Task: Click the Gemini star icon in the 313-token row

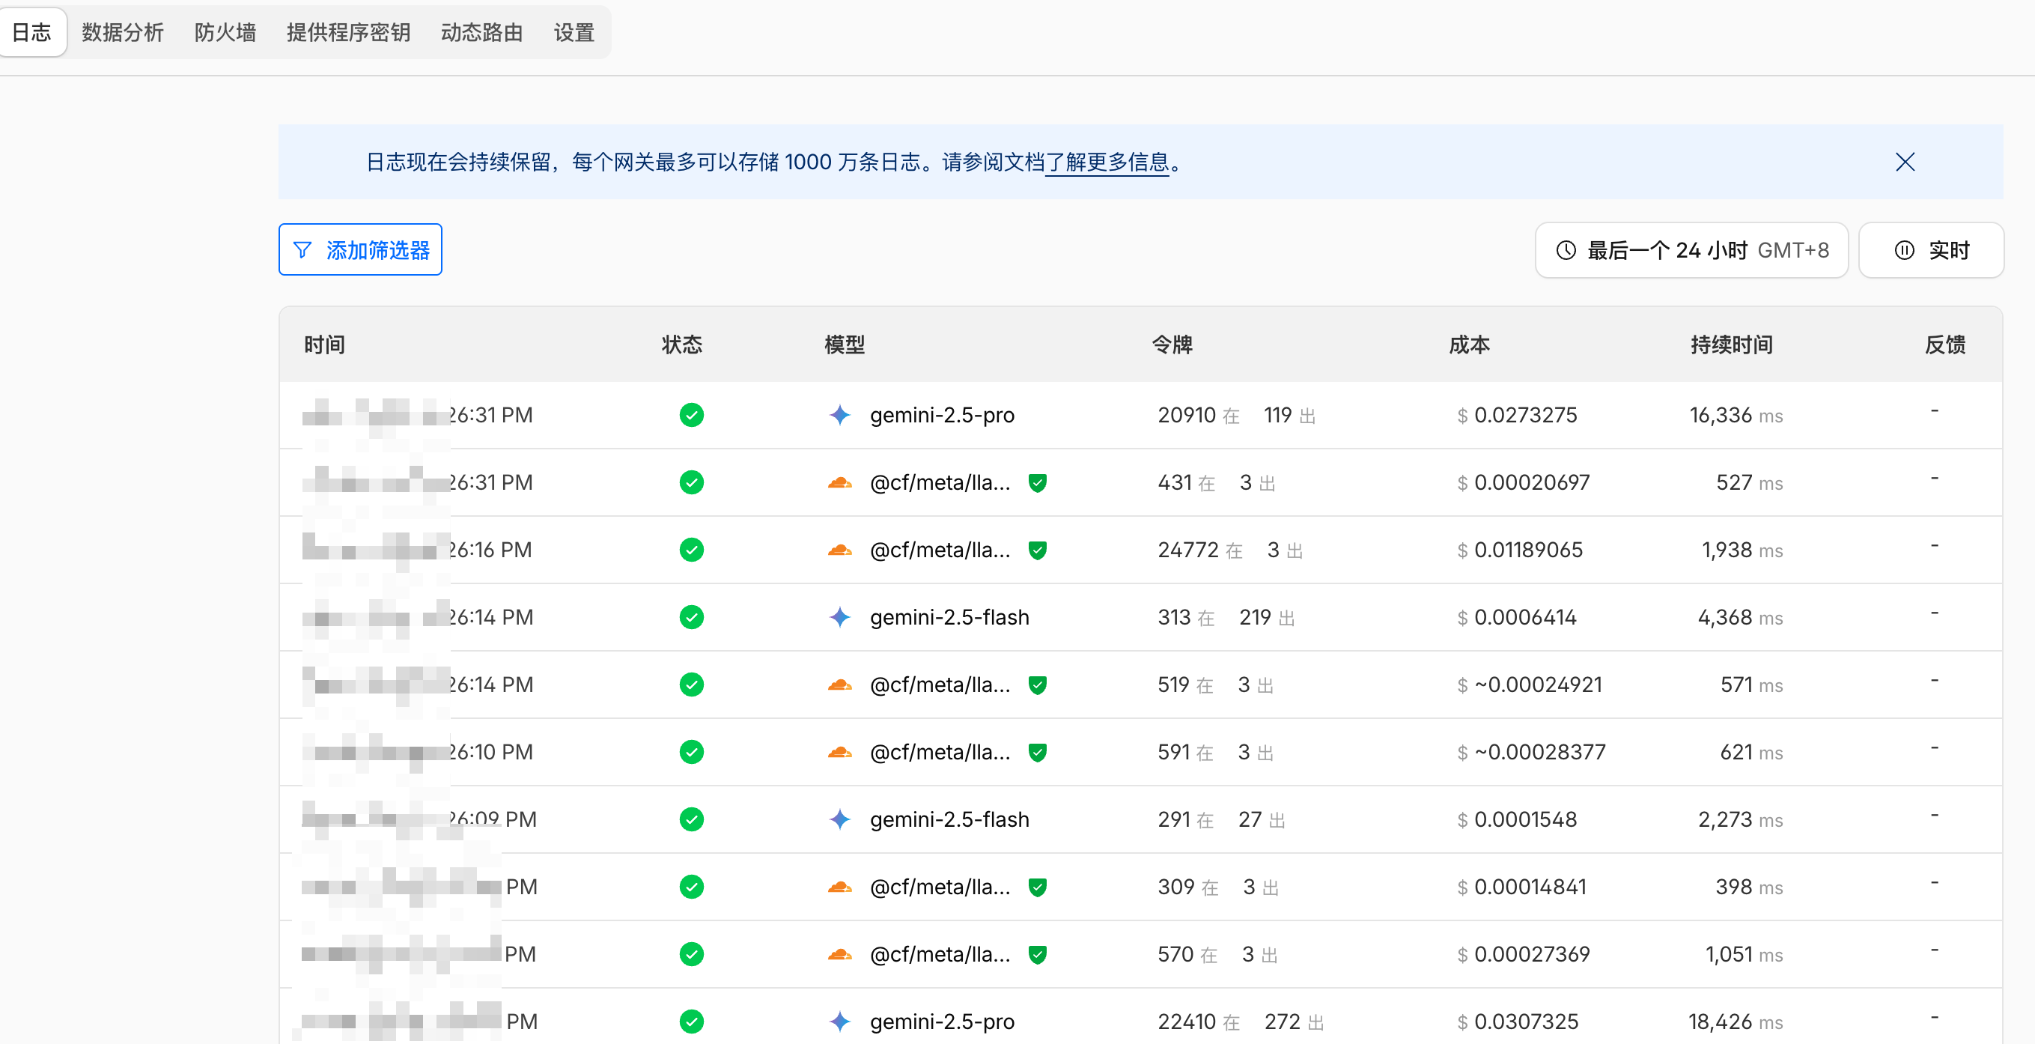Action: (x=840, y=617)
